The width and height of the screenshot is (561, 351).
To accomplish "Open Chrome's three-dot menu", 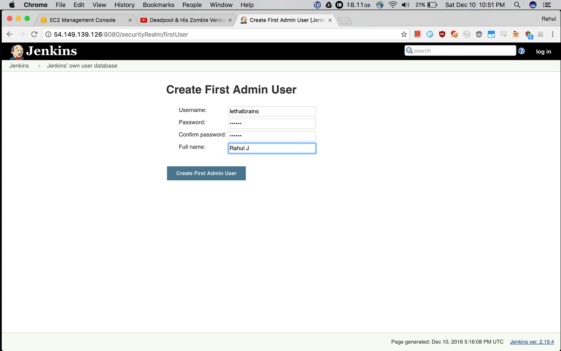I will pos(553,34).
